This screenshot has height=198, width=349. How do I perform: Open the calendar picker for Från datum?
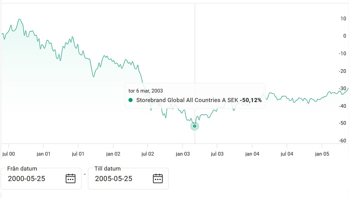pos(70,178)
